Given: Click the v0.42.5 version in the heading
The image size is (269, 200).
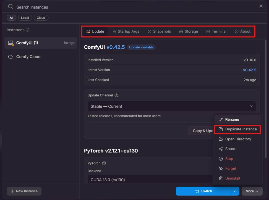Looking at the screenshot, I should pyautogui.click(x=116, y=47).
